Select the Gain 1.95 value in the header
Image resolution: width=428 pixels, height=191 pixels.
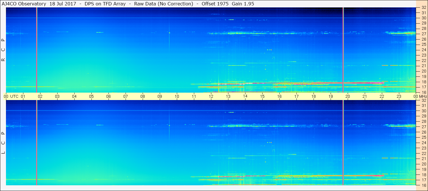(243, 4)
